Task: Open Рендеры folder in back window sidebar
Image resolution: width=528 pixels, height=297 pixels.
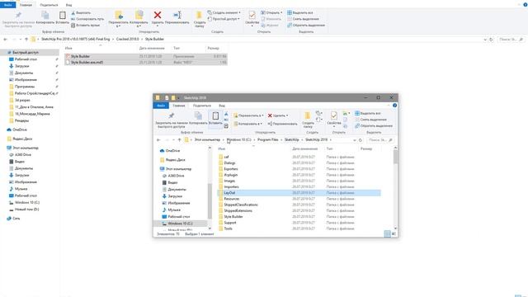Action: tap(21, 120)
